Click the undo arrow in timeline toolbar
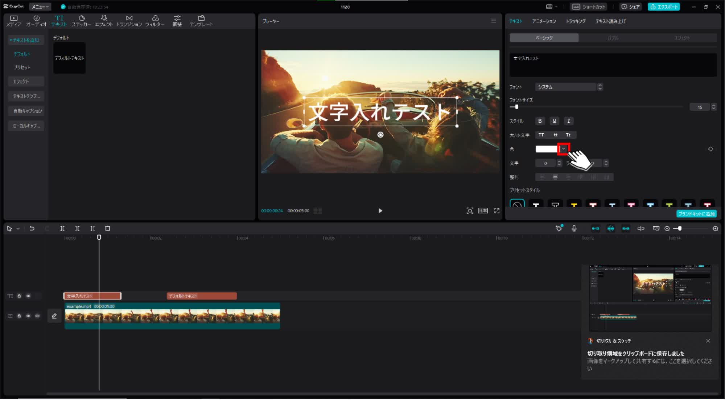Viewport: 725px width, 400px height. coord(32,229)
